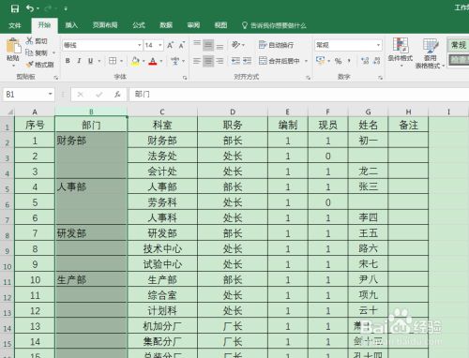469x358 pixels.
Task: Apply comma style
Action: 349,61
